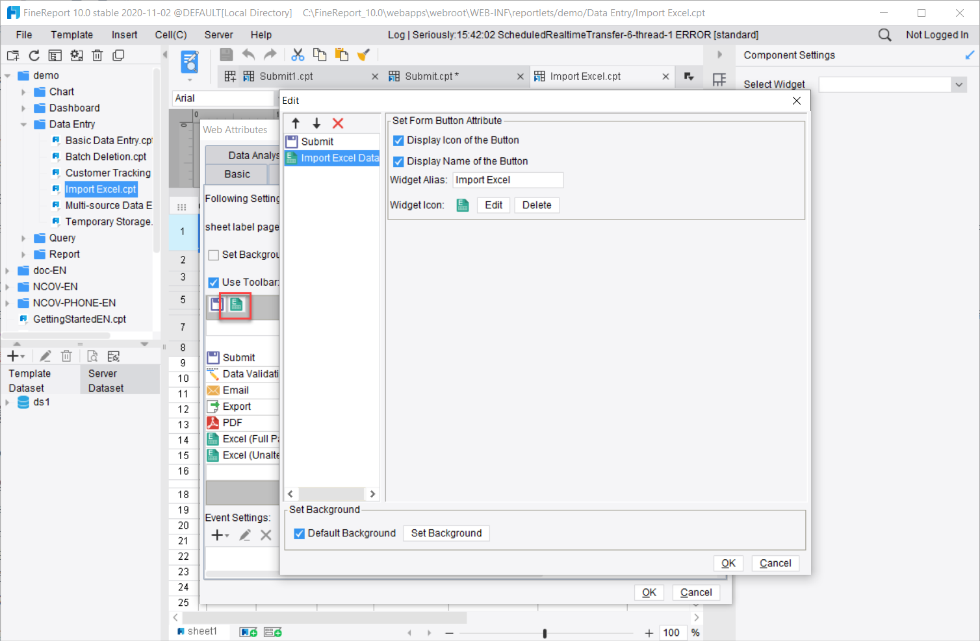This screenshot has width=980, height=641.
Task: Refresh the template file tree
Action: click(34, 55)
